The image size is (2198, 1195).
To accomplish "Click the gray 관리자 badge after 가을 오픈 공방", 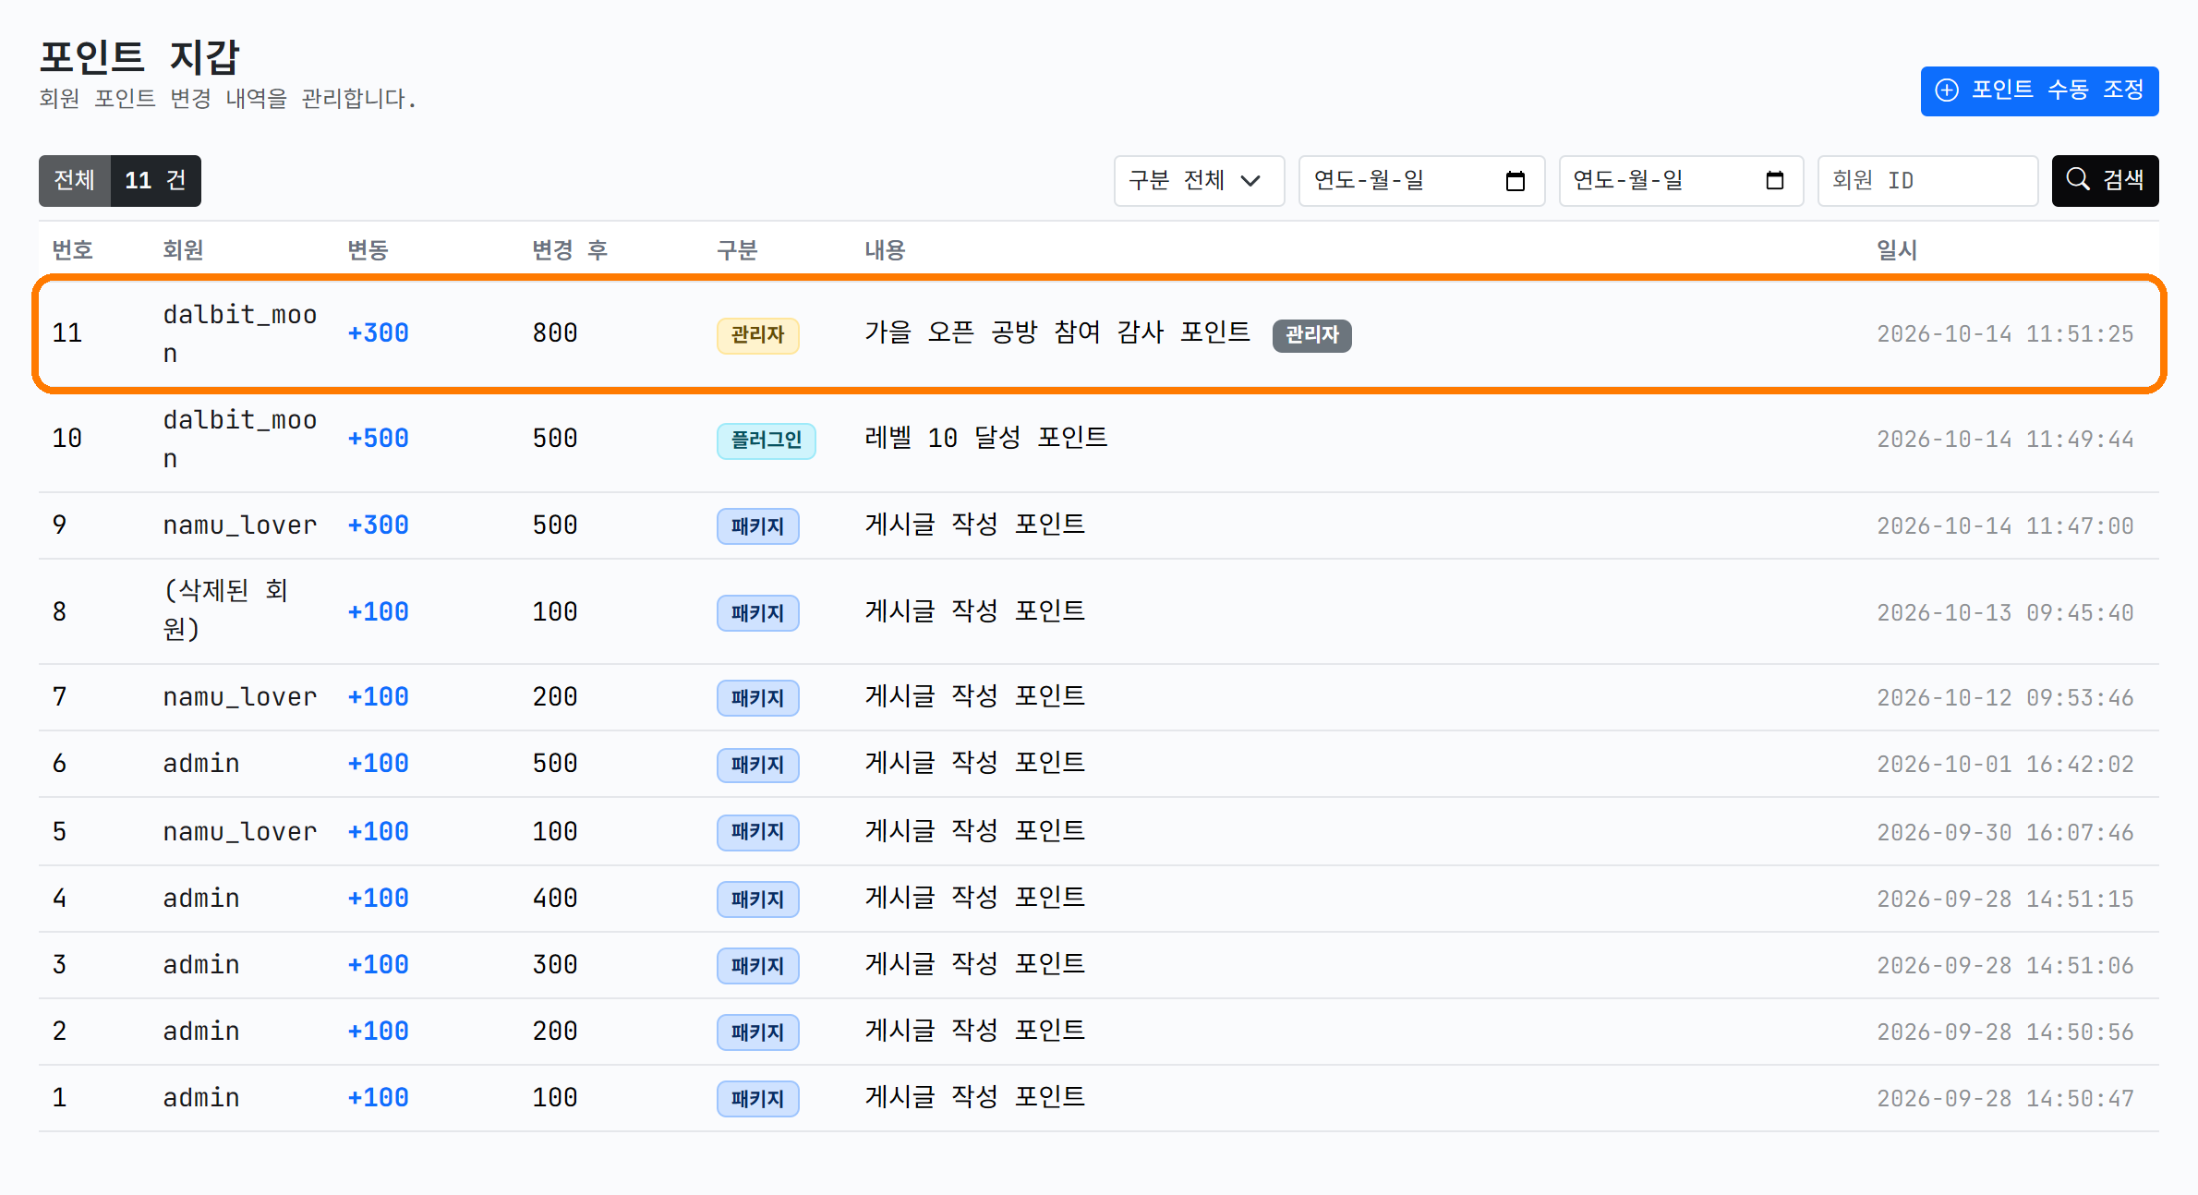I will click(1311, 334).
